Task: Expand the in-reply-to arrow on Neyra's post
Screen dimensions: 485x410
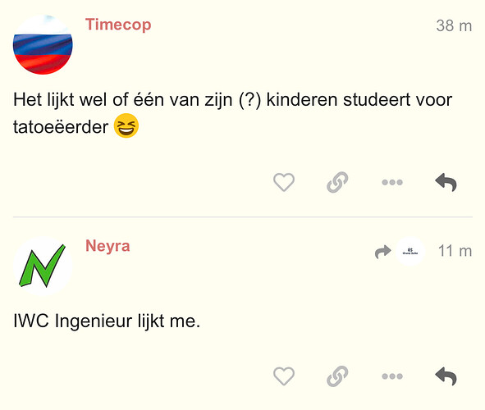Action: coord(382,252)
